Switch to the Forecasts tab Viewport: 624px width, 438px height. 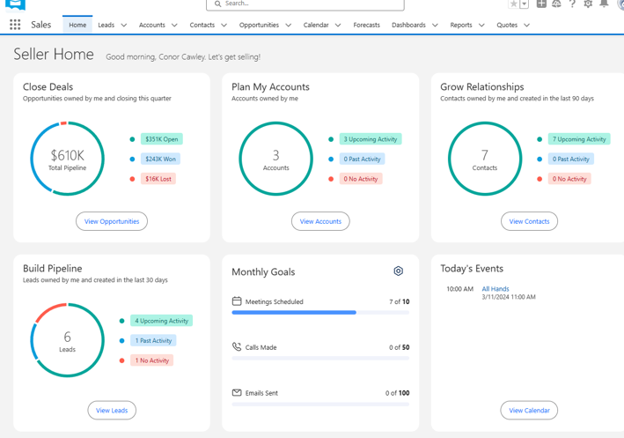tap(366, 26)
